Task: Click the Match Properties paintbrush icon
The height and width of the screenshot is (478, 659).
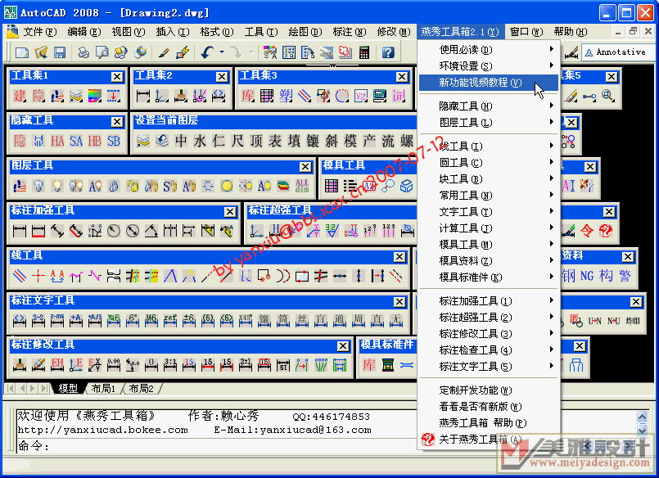Action: [164, 52]
